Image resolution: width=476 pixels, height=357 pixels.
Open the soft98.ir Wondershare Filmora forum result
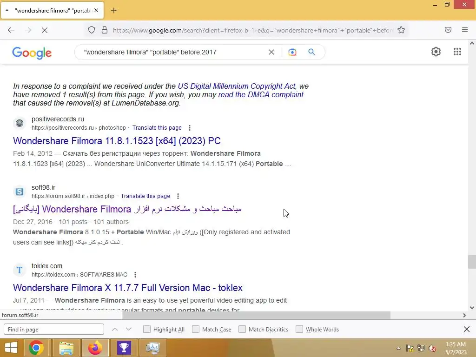[127, 209]
